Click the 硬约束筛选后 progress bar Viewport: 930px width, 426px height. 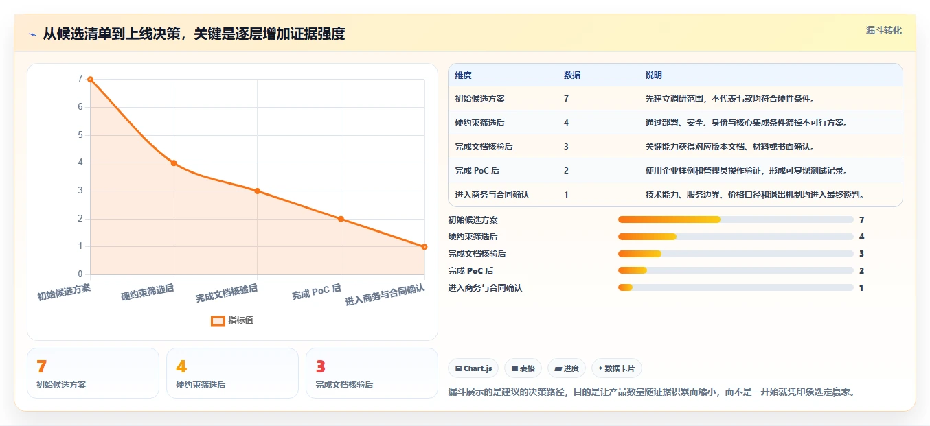tap(736, 237)
